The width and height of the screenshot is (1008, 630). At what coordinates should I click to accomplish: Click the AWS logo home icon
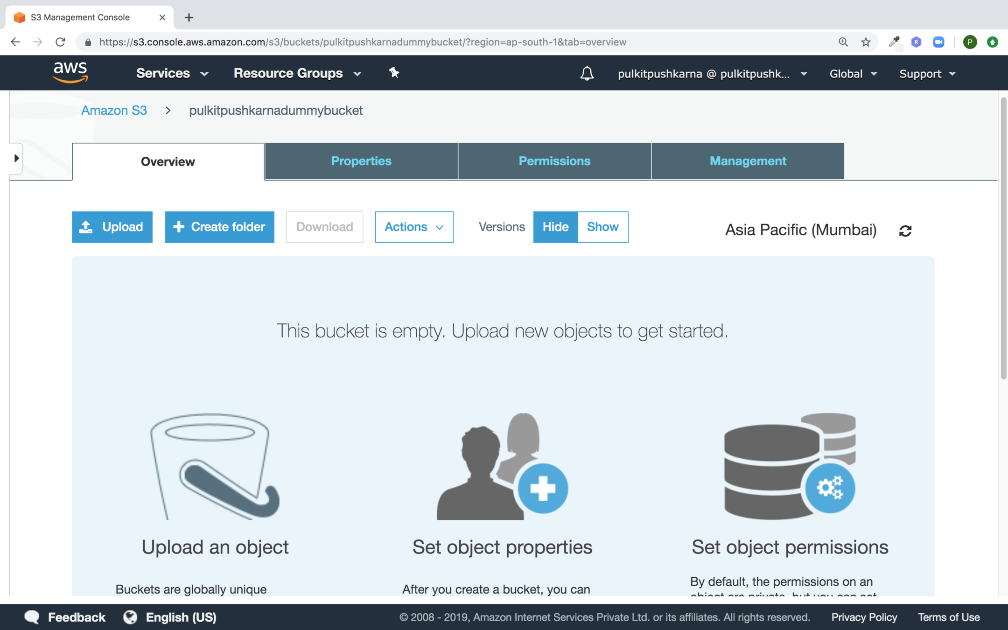tap(70, 73)
